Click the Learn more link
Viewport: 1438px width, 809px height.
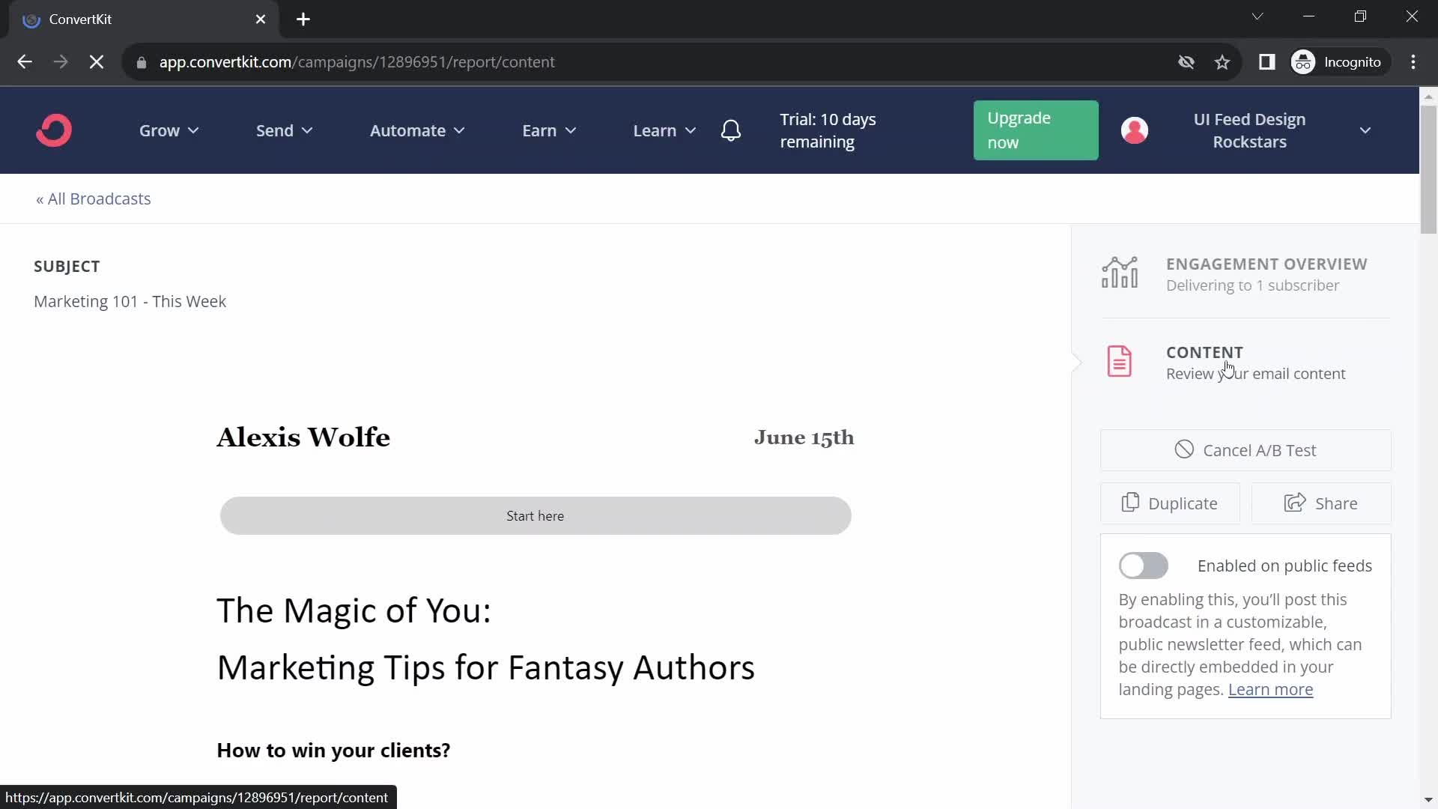pyautogui.click(x=1270, y=688)
